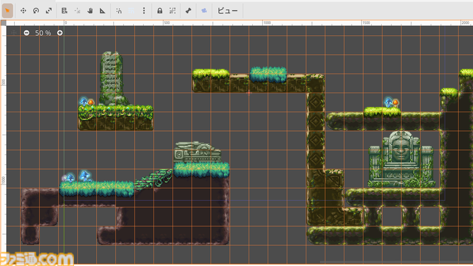The image size is (473, 266).
Task: Toggle smart snap magnet
Action: [x=119, y=10]
